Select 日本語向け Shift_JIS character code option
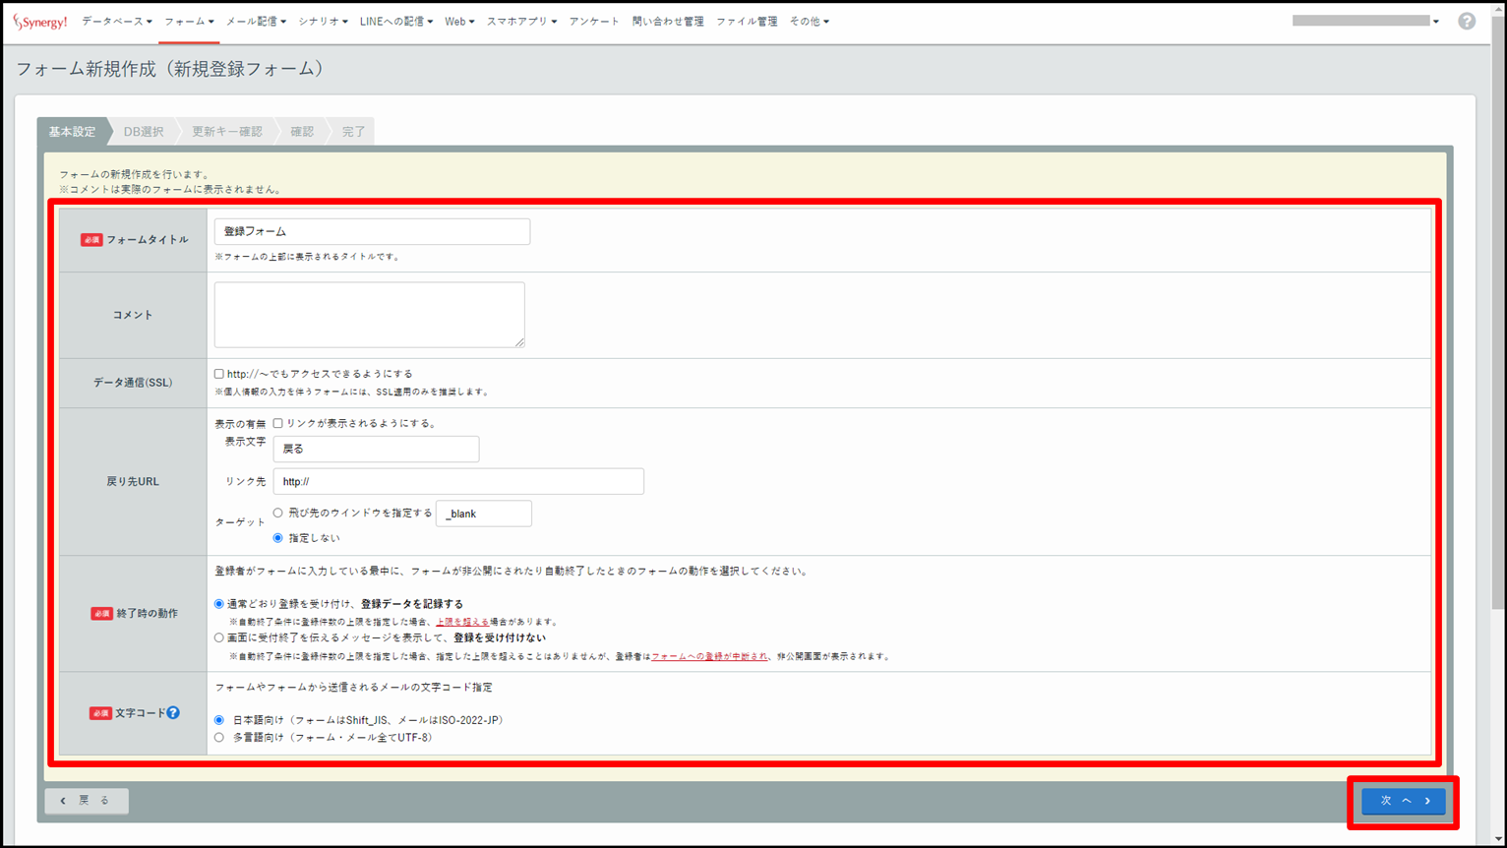 pos(219,720)
